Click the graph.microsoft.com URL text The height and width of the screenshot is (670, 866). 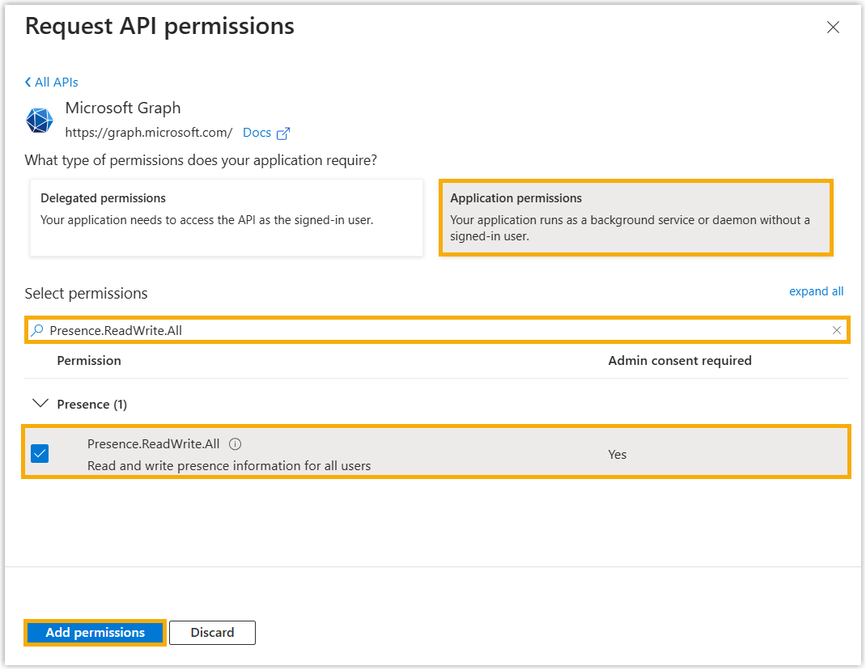pyautogui.click(x=149, y=133)
